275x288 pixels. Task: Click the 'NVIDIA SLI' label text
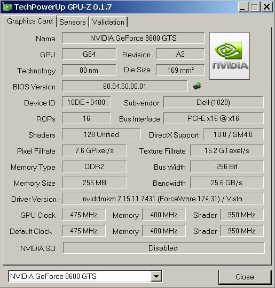point(38,248)
